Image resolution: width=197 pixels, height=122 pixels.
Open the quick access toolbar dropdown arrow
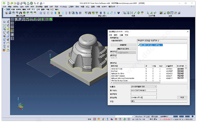(x=44, y=3)
